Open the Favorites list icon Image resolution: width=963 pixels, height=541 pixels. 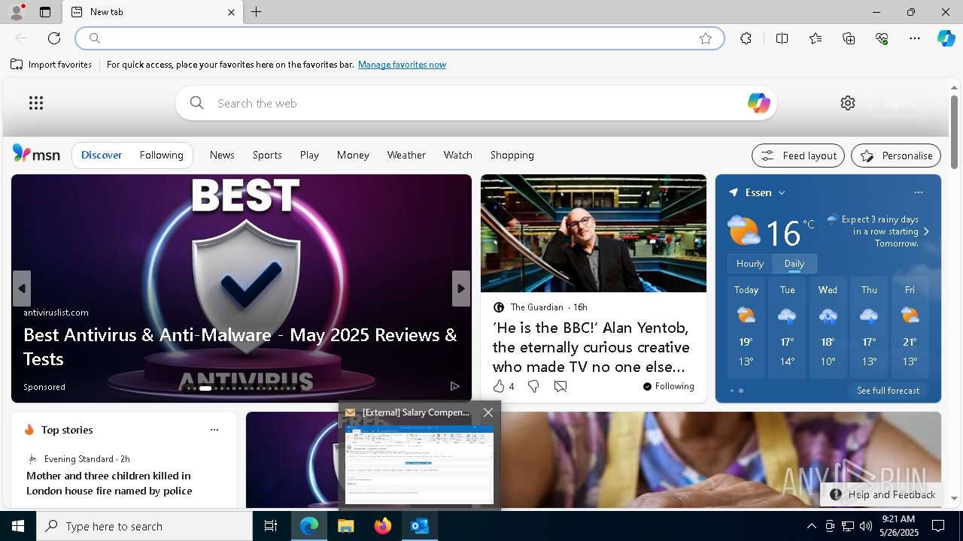816,38
